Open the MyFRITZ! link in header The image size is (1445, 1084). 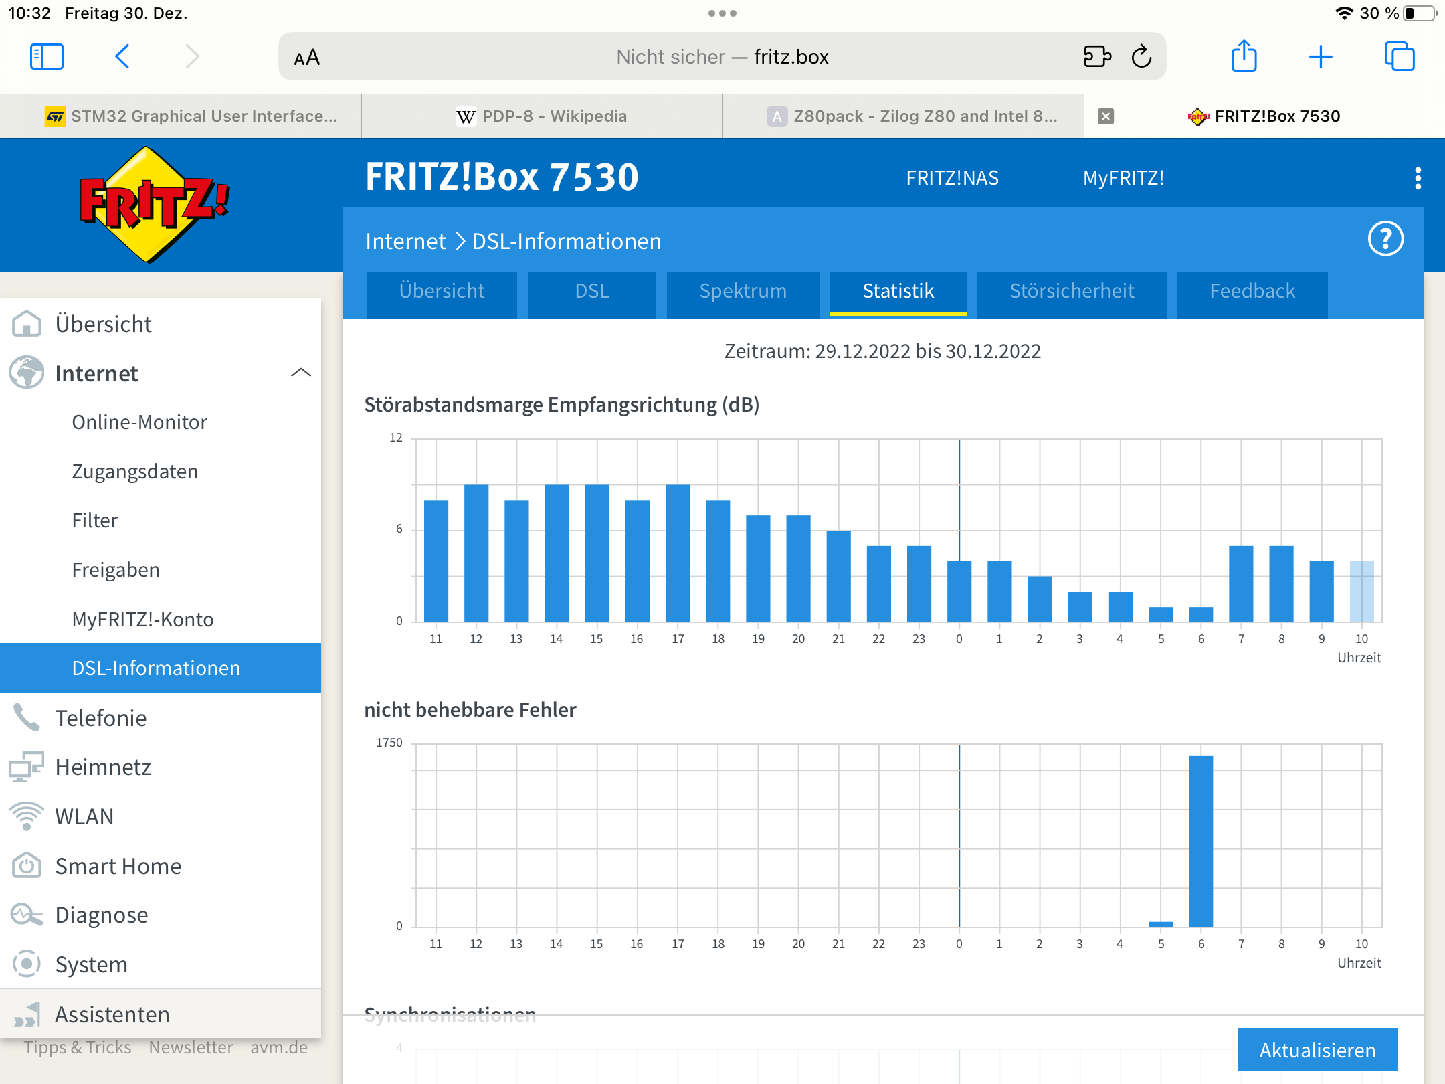pyautogui.click(x=1123, y=178)
